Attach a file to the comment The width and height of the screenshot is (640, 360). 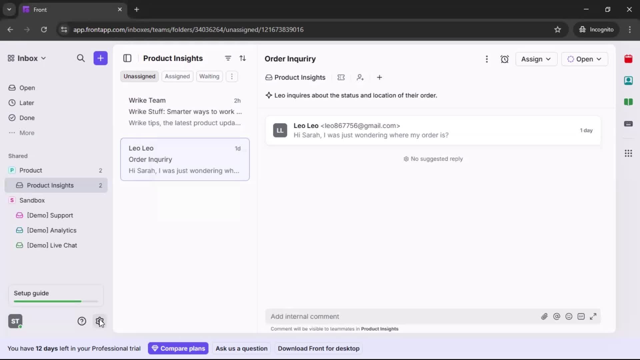click(544, 316)
